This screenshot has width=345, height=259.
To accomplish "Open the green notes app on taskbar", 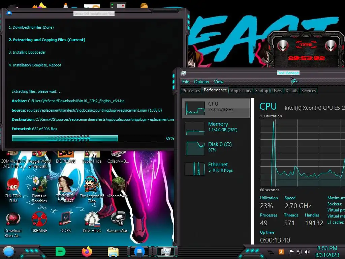I will click(61, 252).
